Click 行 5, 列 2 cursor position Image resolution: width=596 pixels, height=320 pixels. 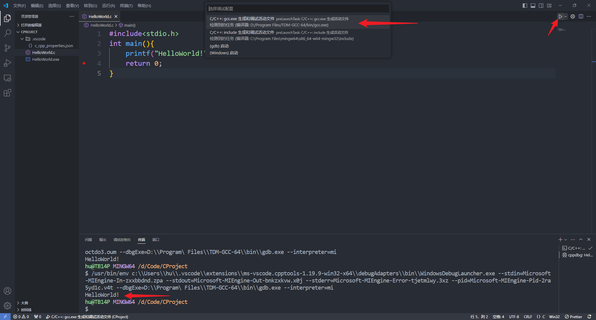pos(479,317)
